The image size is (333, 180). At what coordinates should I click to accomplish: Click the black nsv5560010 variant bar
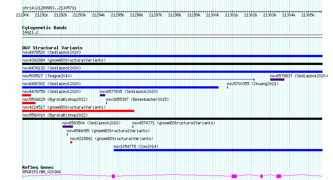(172, 119)
